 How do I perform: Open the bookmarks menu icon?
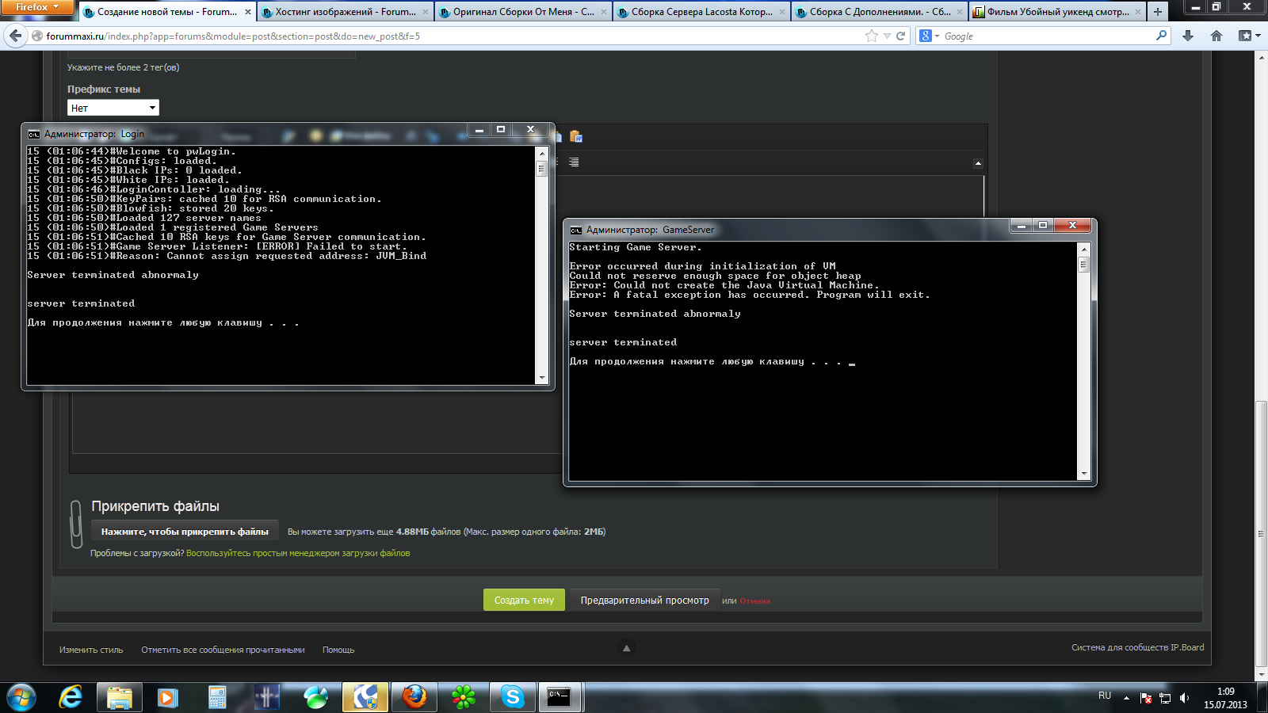(x=1248, y=36)
